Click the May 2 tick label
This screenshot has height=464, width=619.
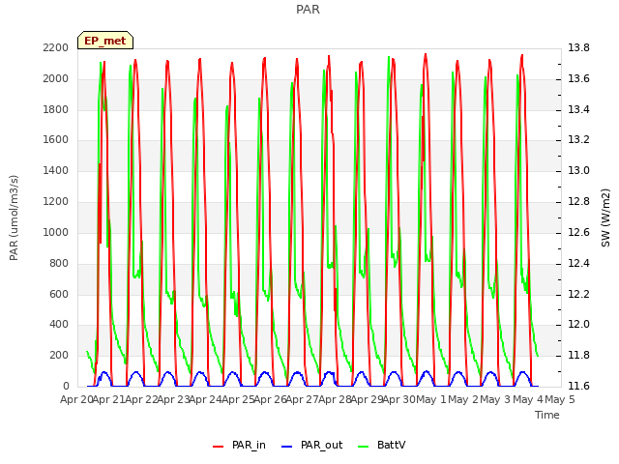(x=463, y=399)
